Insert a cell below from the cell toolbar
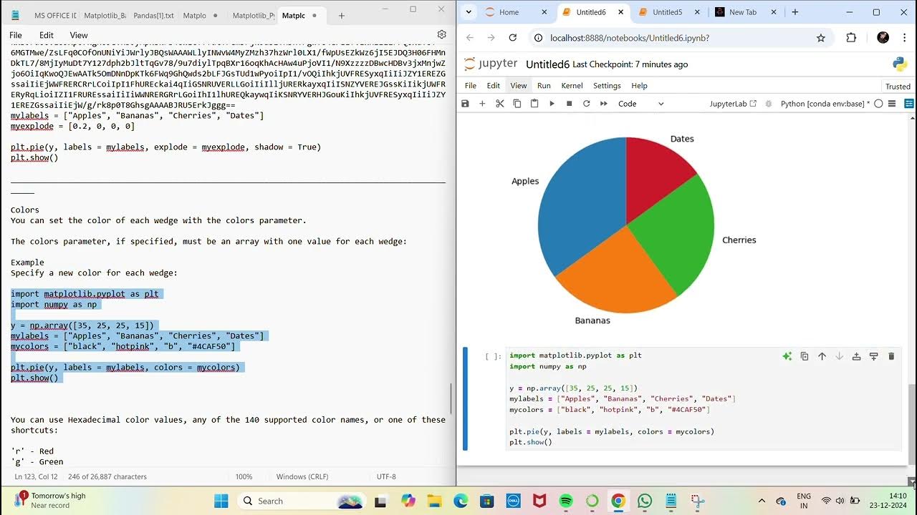This screenshot has height=515, width=917. (x=874, y=356)
